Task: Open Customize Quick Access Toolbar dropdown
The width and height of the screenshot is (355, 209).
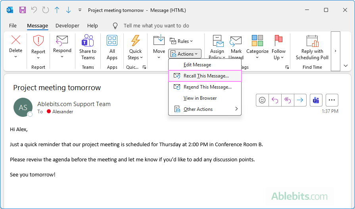Action: pyautogui.click(x=80, y=10)
